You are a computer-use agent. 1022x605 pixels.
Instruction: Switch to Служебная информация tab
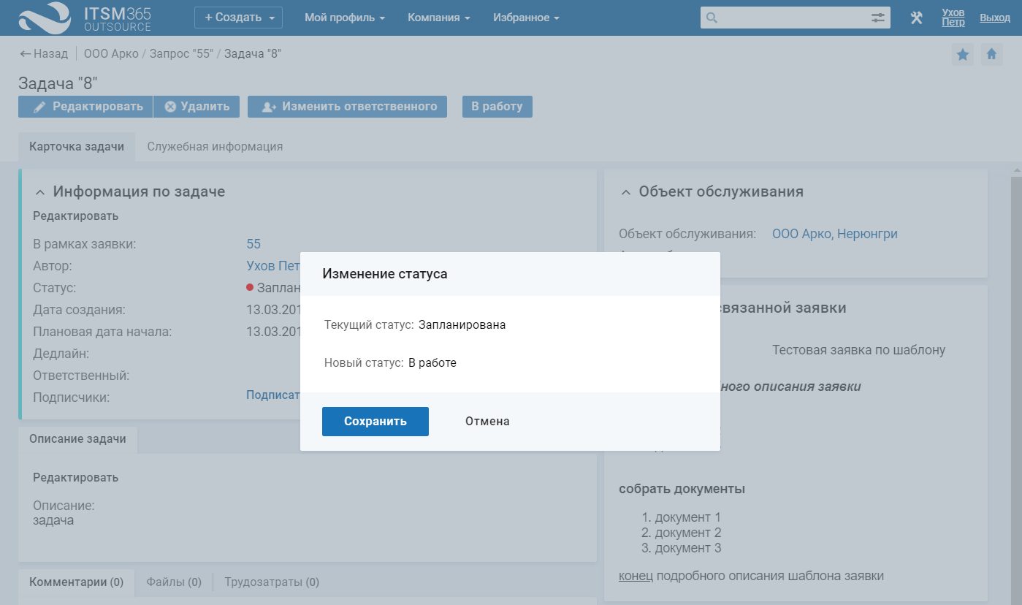(x=215, y=147)
